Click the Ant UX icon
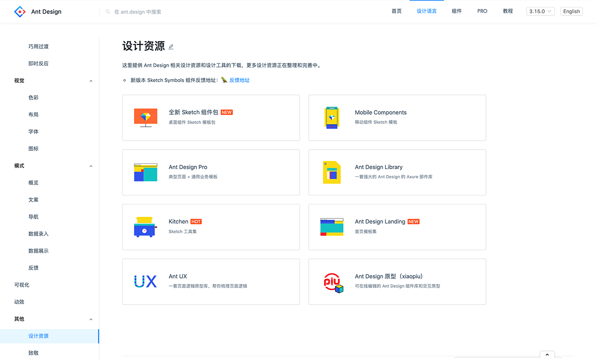The width and height of the screenshot is (597, 359). pyautogui.click(x=146, y=281)
